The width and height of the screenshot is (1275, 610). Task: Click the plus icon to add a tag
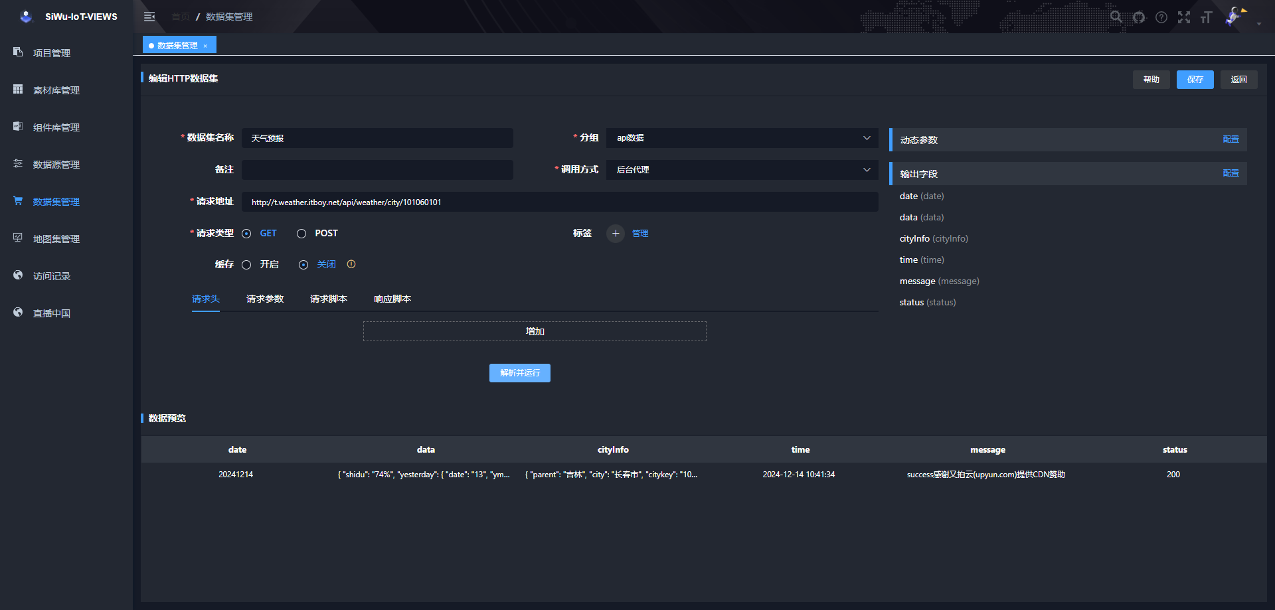tap(616, 234)
